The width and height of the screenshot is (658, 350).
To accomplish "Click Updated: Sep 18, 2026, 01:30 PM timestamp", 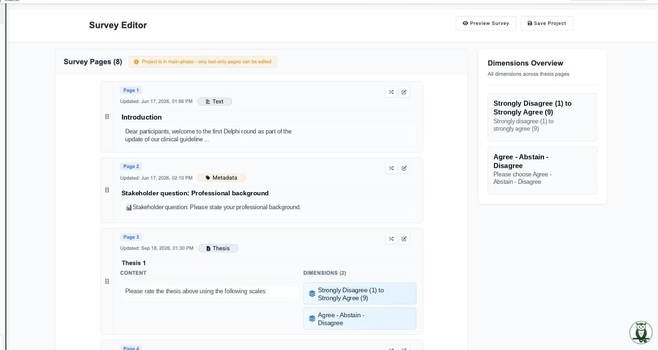I will [157, 248].
